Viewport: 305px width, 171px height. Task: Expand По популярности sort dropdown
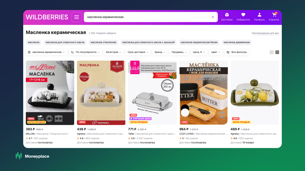tap(85, 52)
